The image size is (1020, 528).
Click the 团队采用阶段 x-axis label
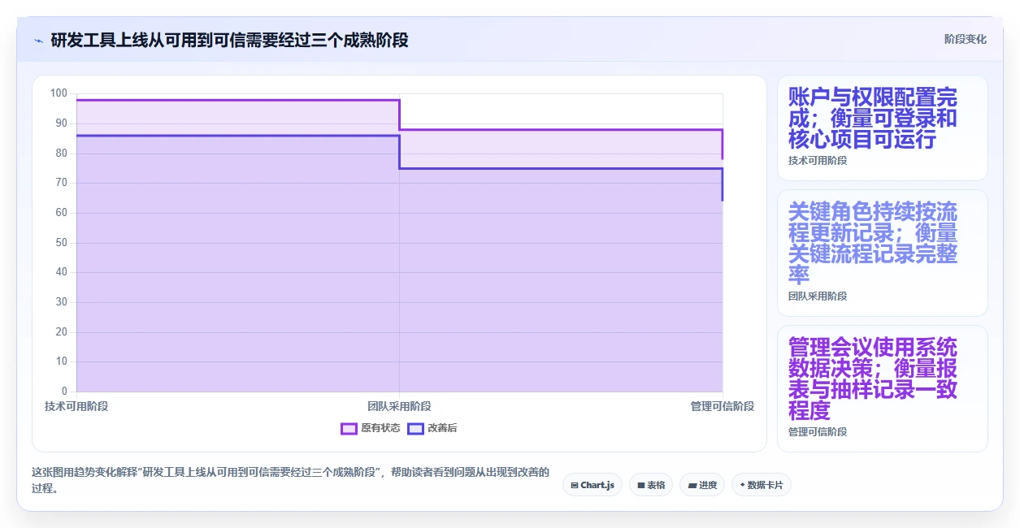(399, 406)
